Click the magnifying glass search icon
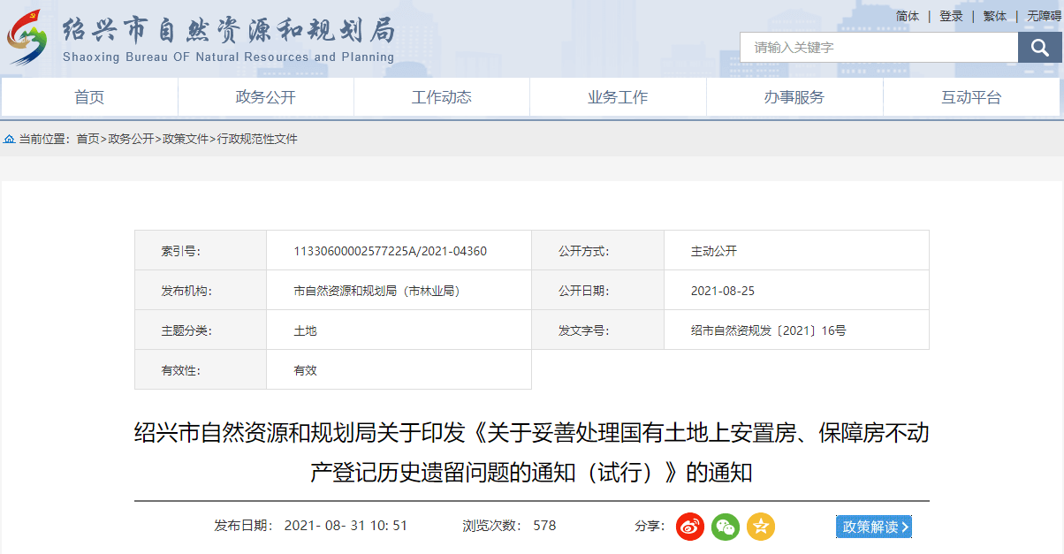This screenshot has height=554, width=1064. tap(1038, 47)
